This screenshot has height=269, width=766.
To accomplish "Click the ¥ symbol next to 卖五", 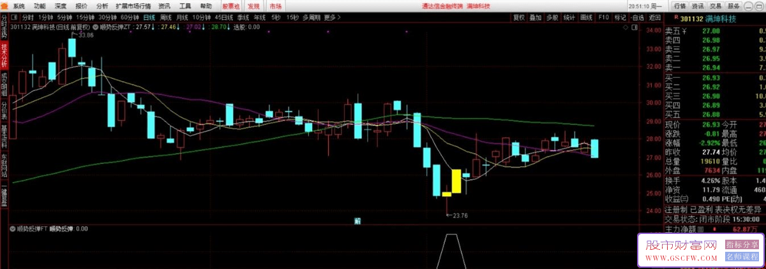I will (x=685, y=31).
